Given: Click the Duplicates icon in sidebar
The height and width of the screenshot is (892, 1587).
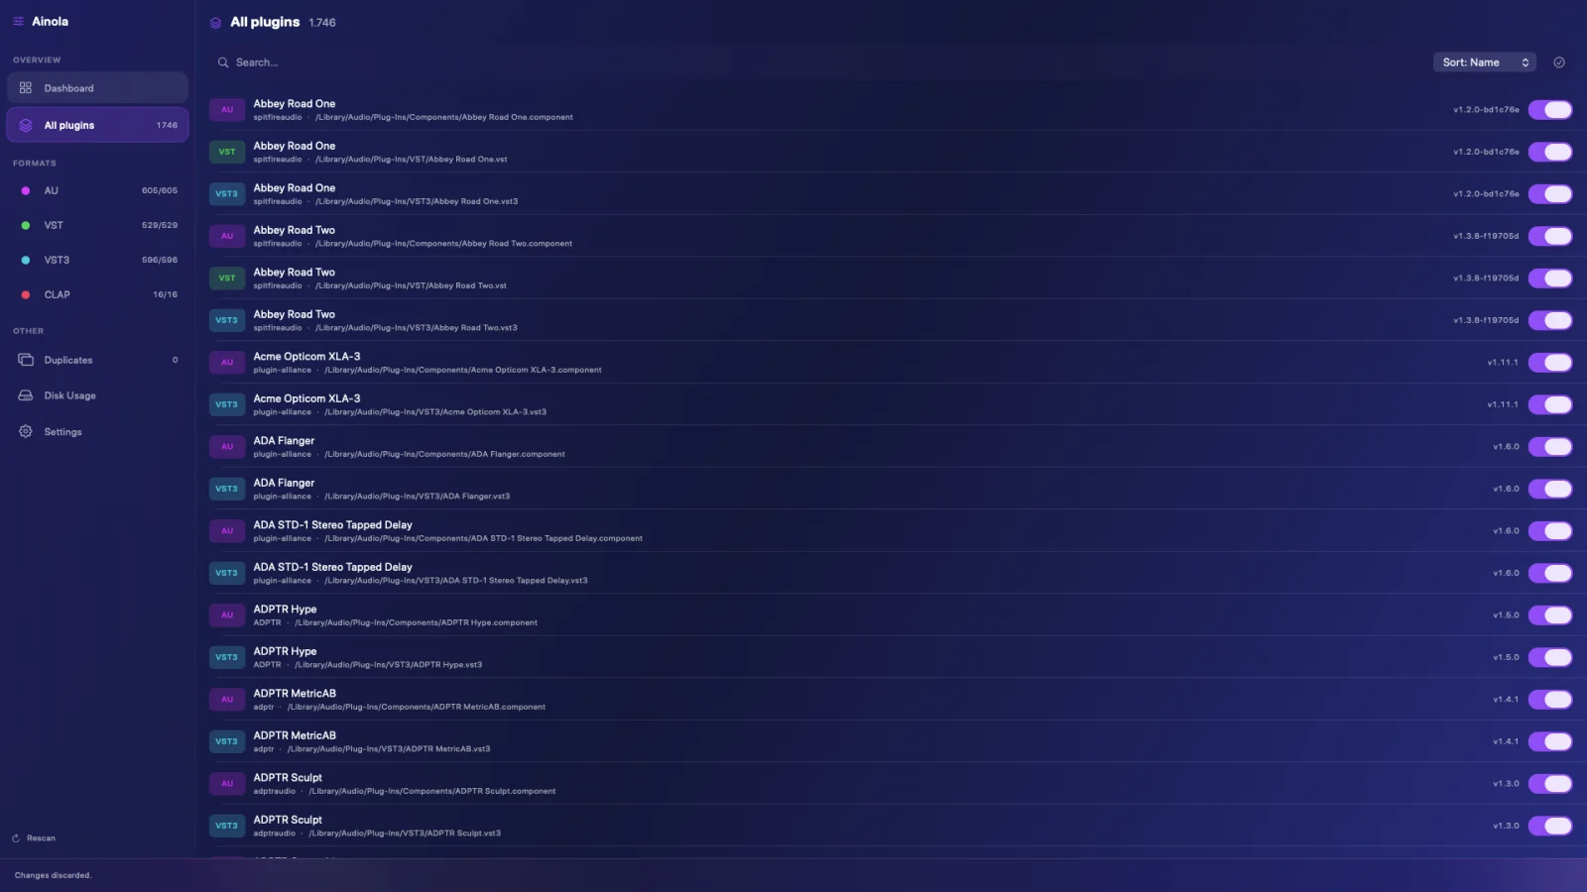Looking at the screenshot, I should [x=26, y=360].
